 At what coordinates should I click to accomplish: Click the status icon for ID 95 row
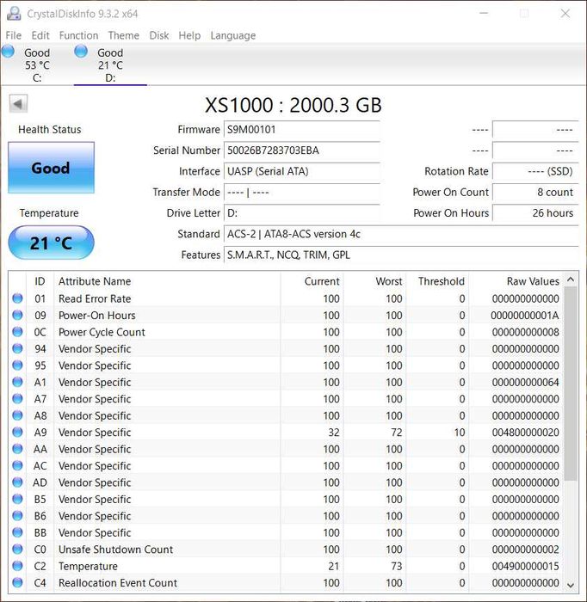(x=18, y=365)
